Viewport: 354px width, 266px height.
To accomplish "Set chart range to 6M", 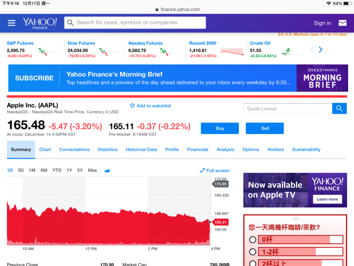I will (44, 170).
